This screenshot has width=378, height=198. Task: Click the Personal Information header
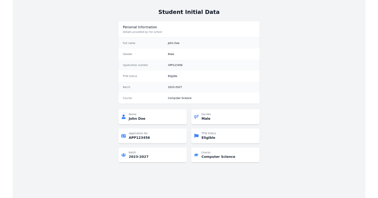click(140, 27)
